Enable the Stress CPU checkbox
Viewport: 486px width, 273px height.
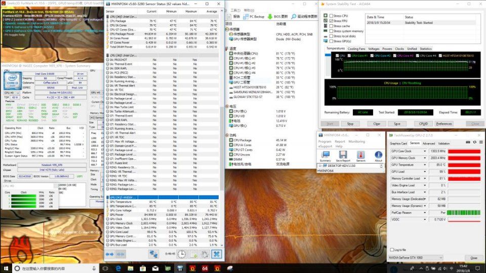pyautogui.click(x=331, y=16)
